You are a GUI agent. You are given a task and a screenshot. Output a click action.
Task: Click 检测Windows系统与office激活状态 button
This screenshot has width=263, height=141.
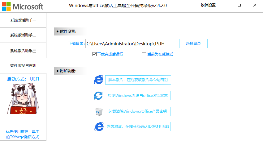click(138, 96)
